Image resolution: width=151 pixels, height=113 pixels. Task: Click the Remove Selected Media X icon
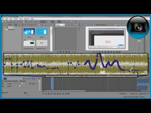coord(20,25)
